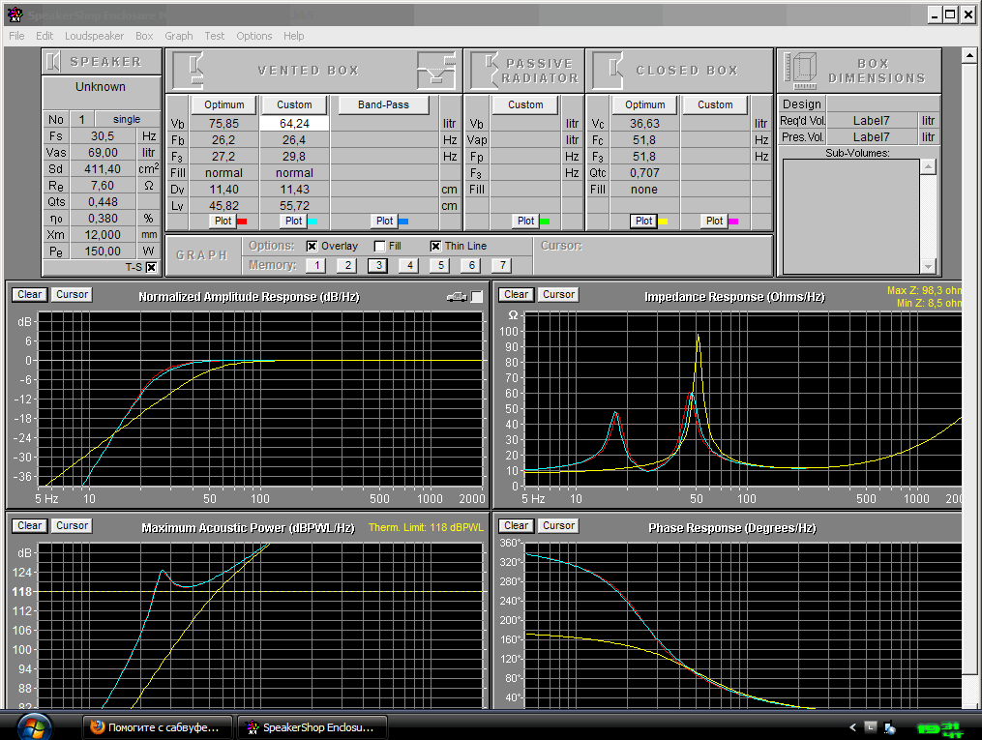
Task: Click vented box Optimum button
Action: (223, 104)
